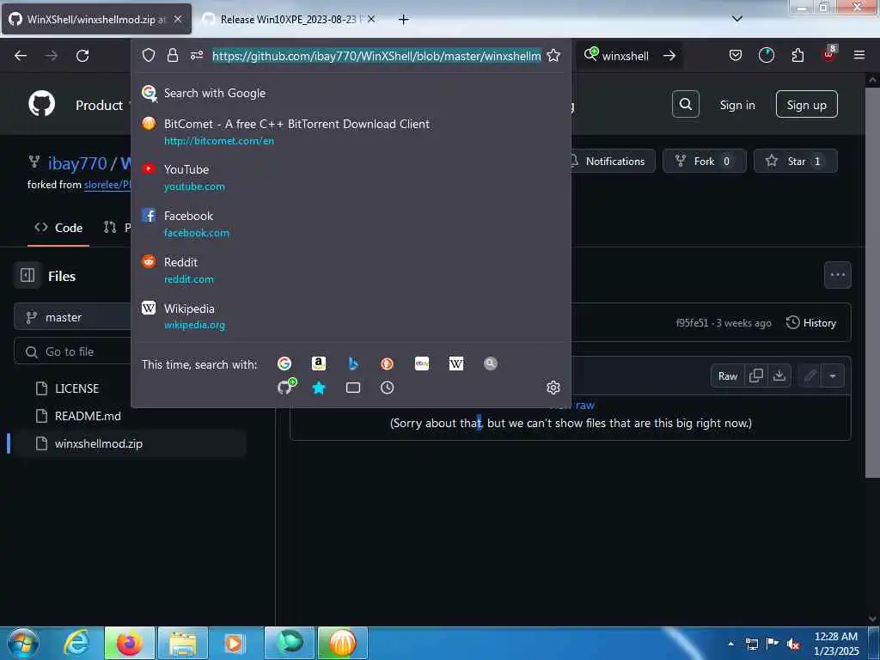This screenshot has width=880, height=660.
Task: Click the URL address bar field
Action: tap(376, 56)
